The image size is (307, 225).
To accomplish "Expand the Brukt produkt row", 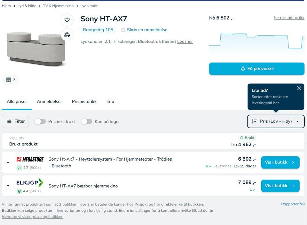I will click(x=153, y=141).
